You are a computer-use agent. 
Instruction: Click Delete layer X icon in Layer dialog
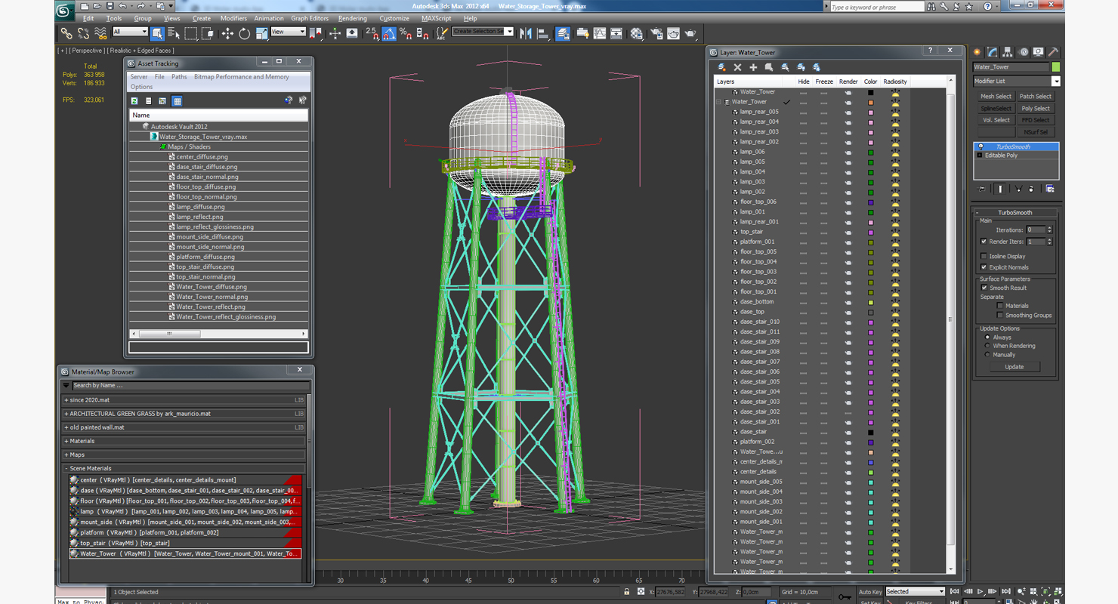pyautogui.click(x=738, y=67)
